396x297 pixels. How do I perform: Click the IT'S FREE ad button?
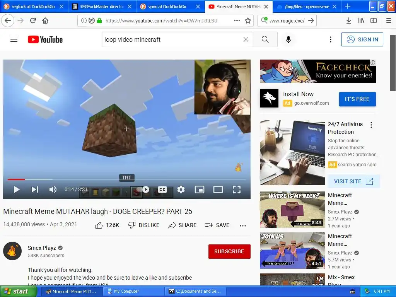pyautogui.click(x=357, y=99)
